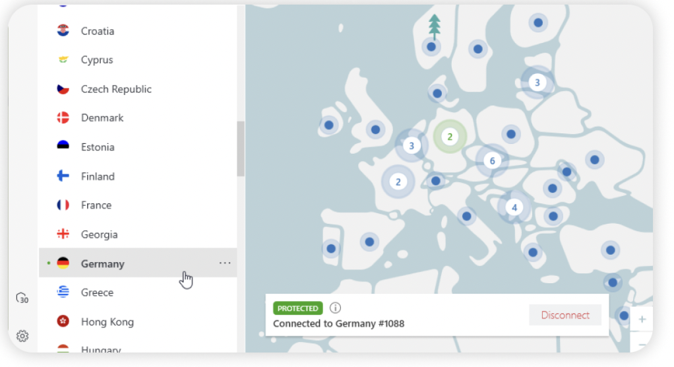674x367 pixels.
Task: Choose Czech Republic in the country list
Action: [116, 89]
